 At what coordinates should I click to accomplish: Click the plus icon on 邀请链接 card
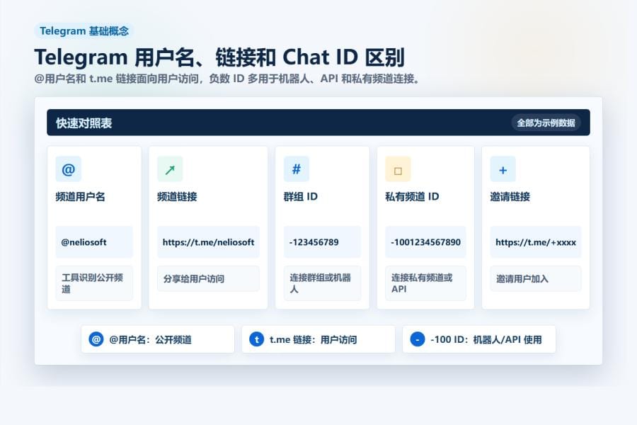click(503, 169)
